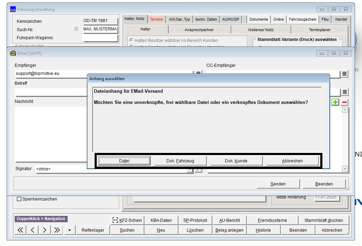
Task: Open the Handel tab
Action: 341,19
